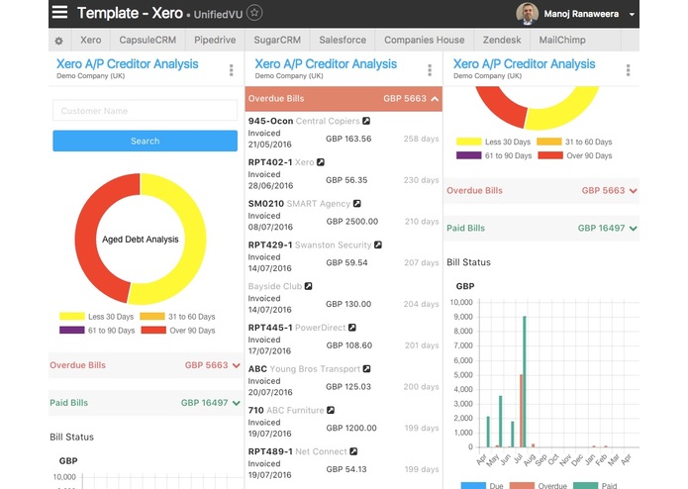The width and height of the screenshot is (688, 489).
Task: Collapse the expanded Overdue Bills header in middle panel
Action: [344, 99]
